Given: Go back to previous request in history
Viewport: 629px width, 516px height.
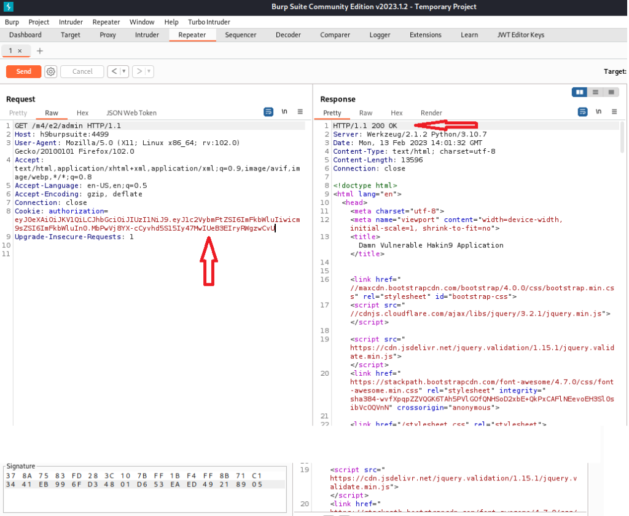Looking at the screenshot, I should coord(114,71).
